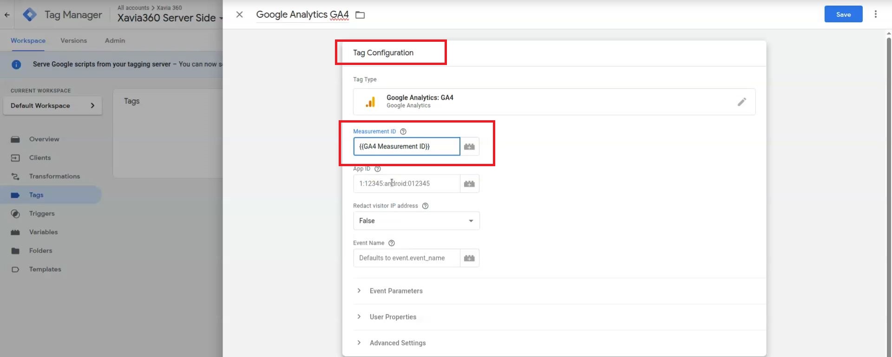Click the Variables sidebar icon

point(15,232)
